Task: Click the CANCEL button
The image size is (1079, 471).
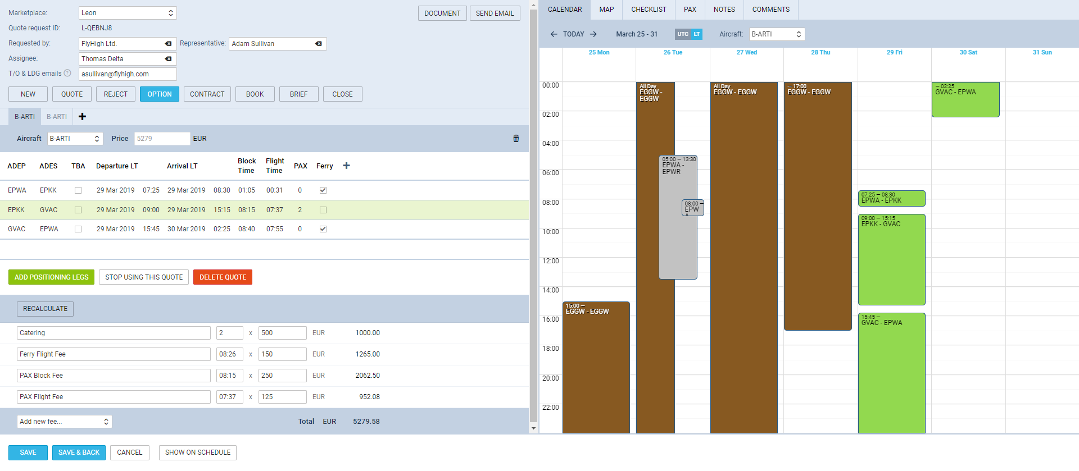Action: click(130, 452)
